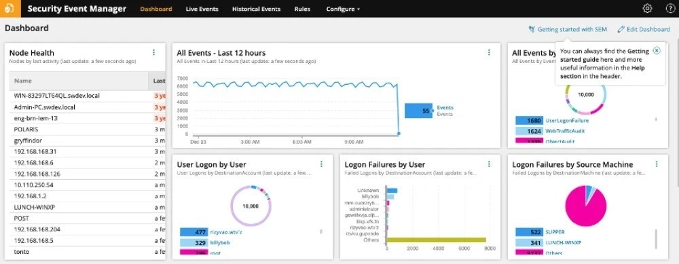Go to the Rules tab
This screenshot has height=264, width=679.
point(302,9)
